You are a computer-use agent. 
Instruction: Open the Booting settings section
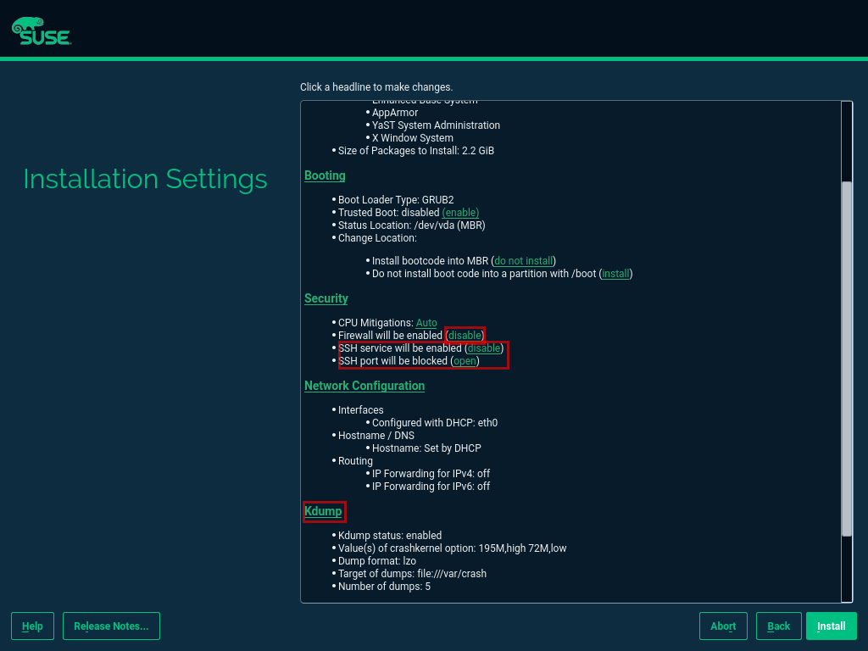click(325, 175)
